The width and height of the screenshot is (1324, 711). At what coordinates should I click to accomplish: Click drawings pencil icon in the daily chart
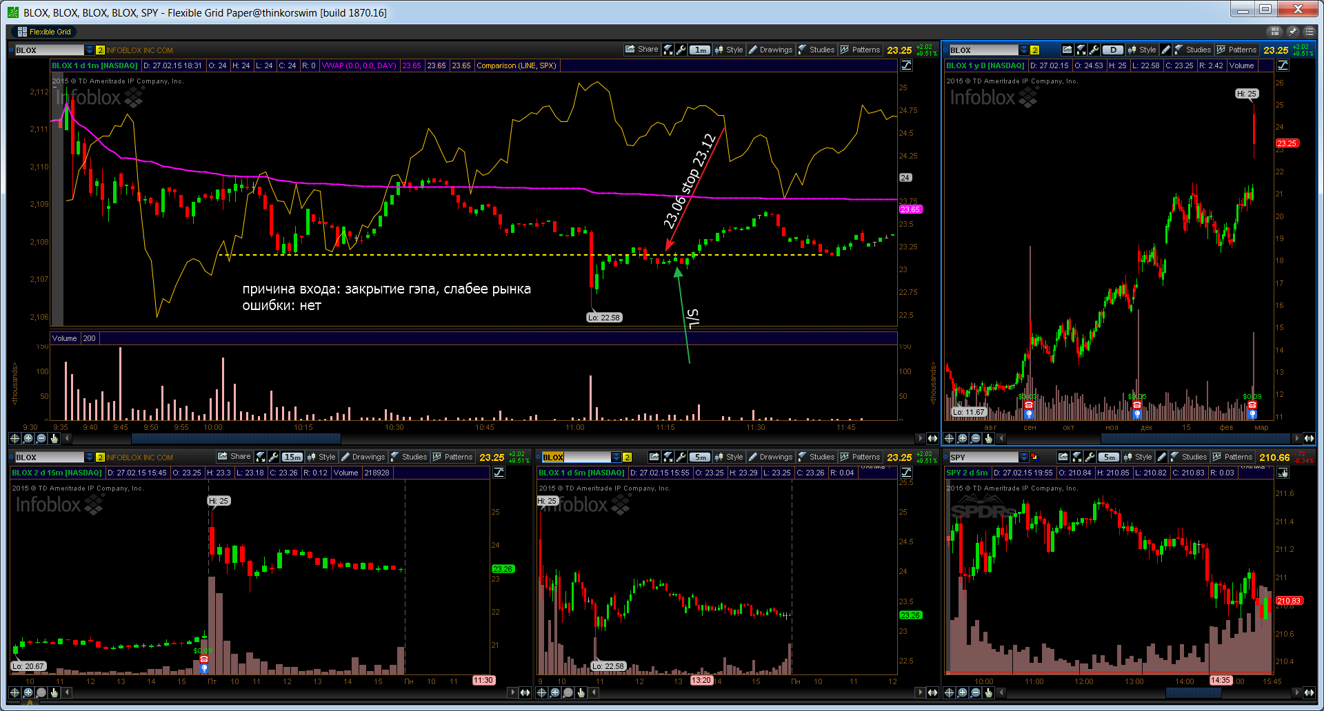1165,50
